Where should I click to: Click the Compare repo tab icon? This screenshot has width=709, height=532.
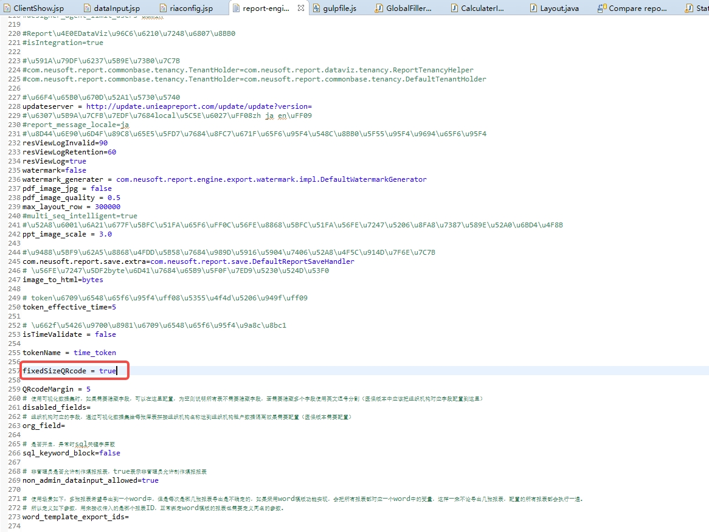[x=602, y=8]
